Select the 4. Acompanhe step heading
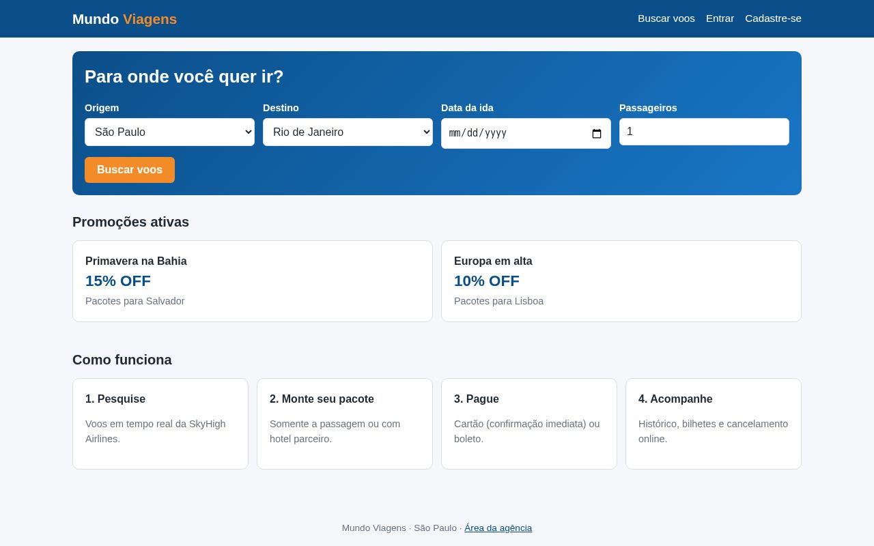The image size is (874, 546). pyautogui.click(x=675, y=399)
